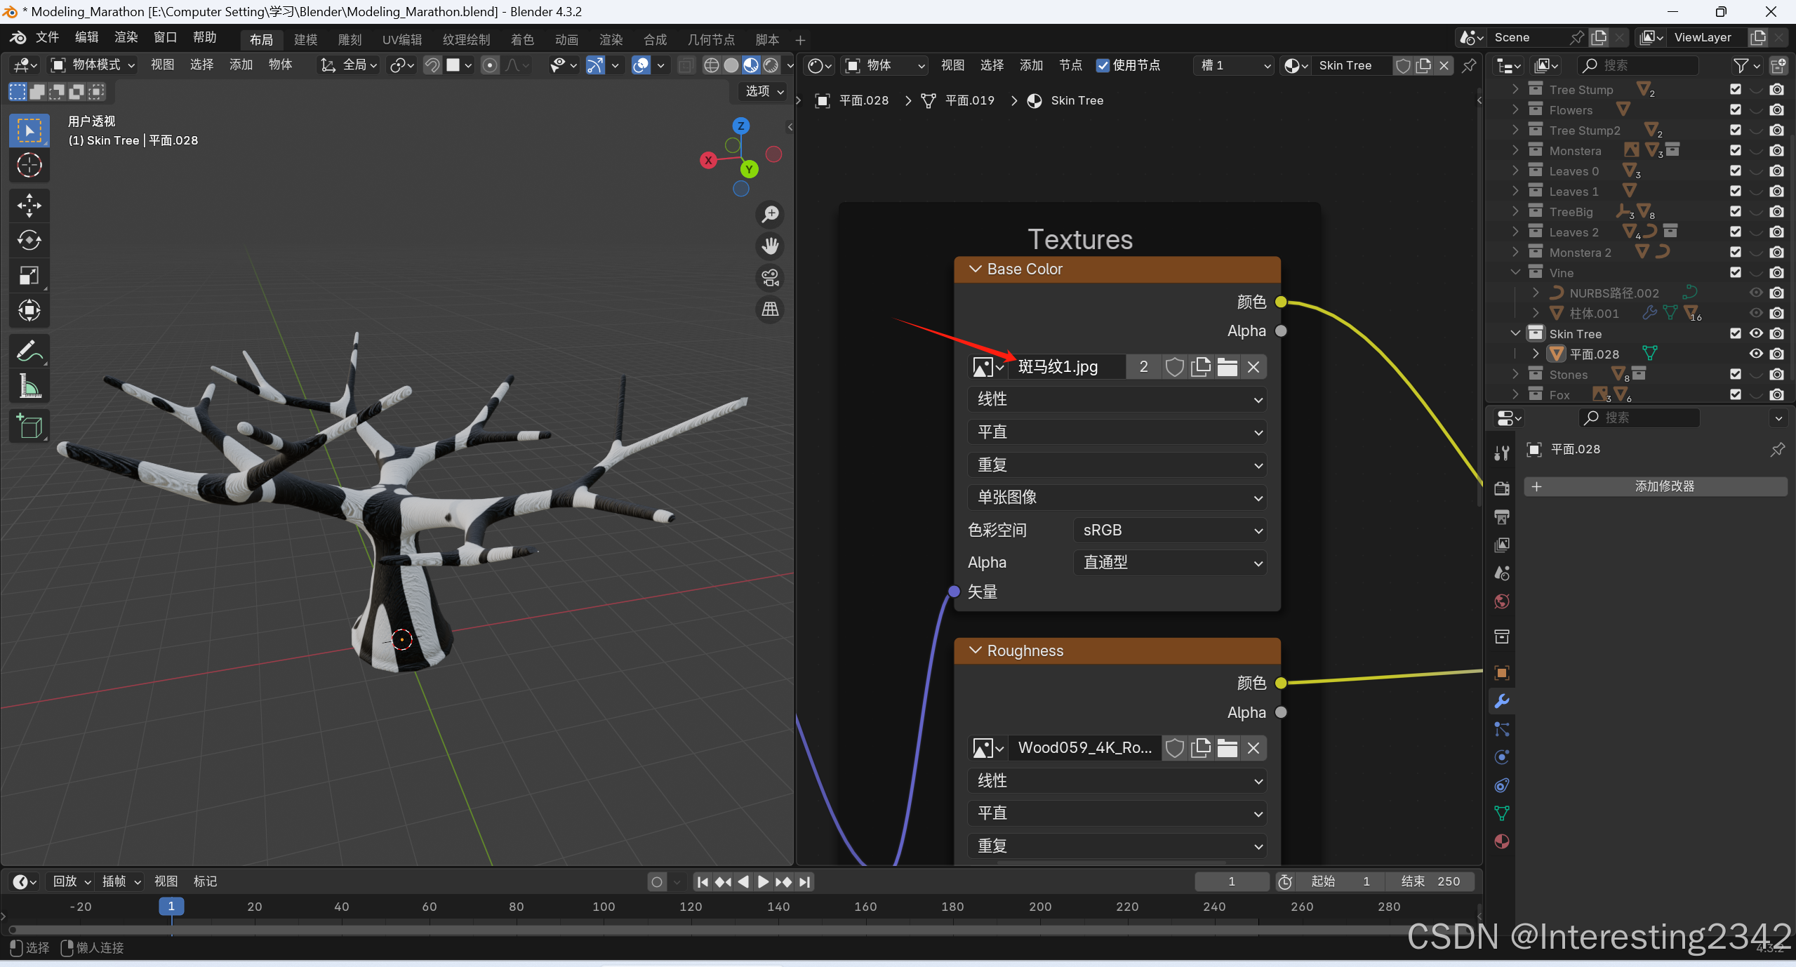Click the Add Cube tool icon
This screenshot has width=1796, height=967.
tap(29, 426)
